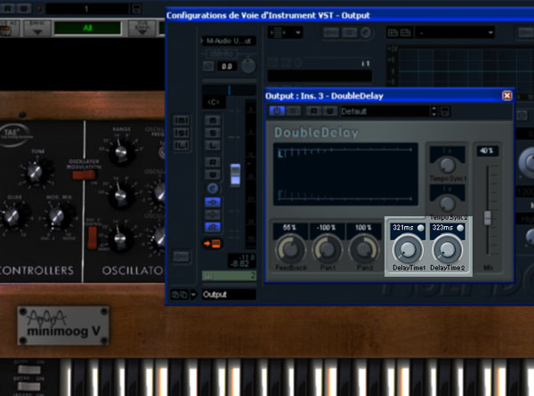Viewport: 534px width, 396px height.
Task: Click the Mix slider handle
Action: [x=488, y=218]
